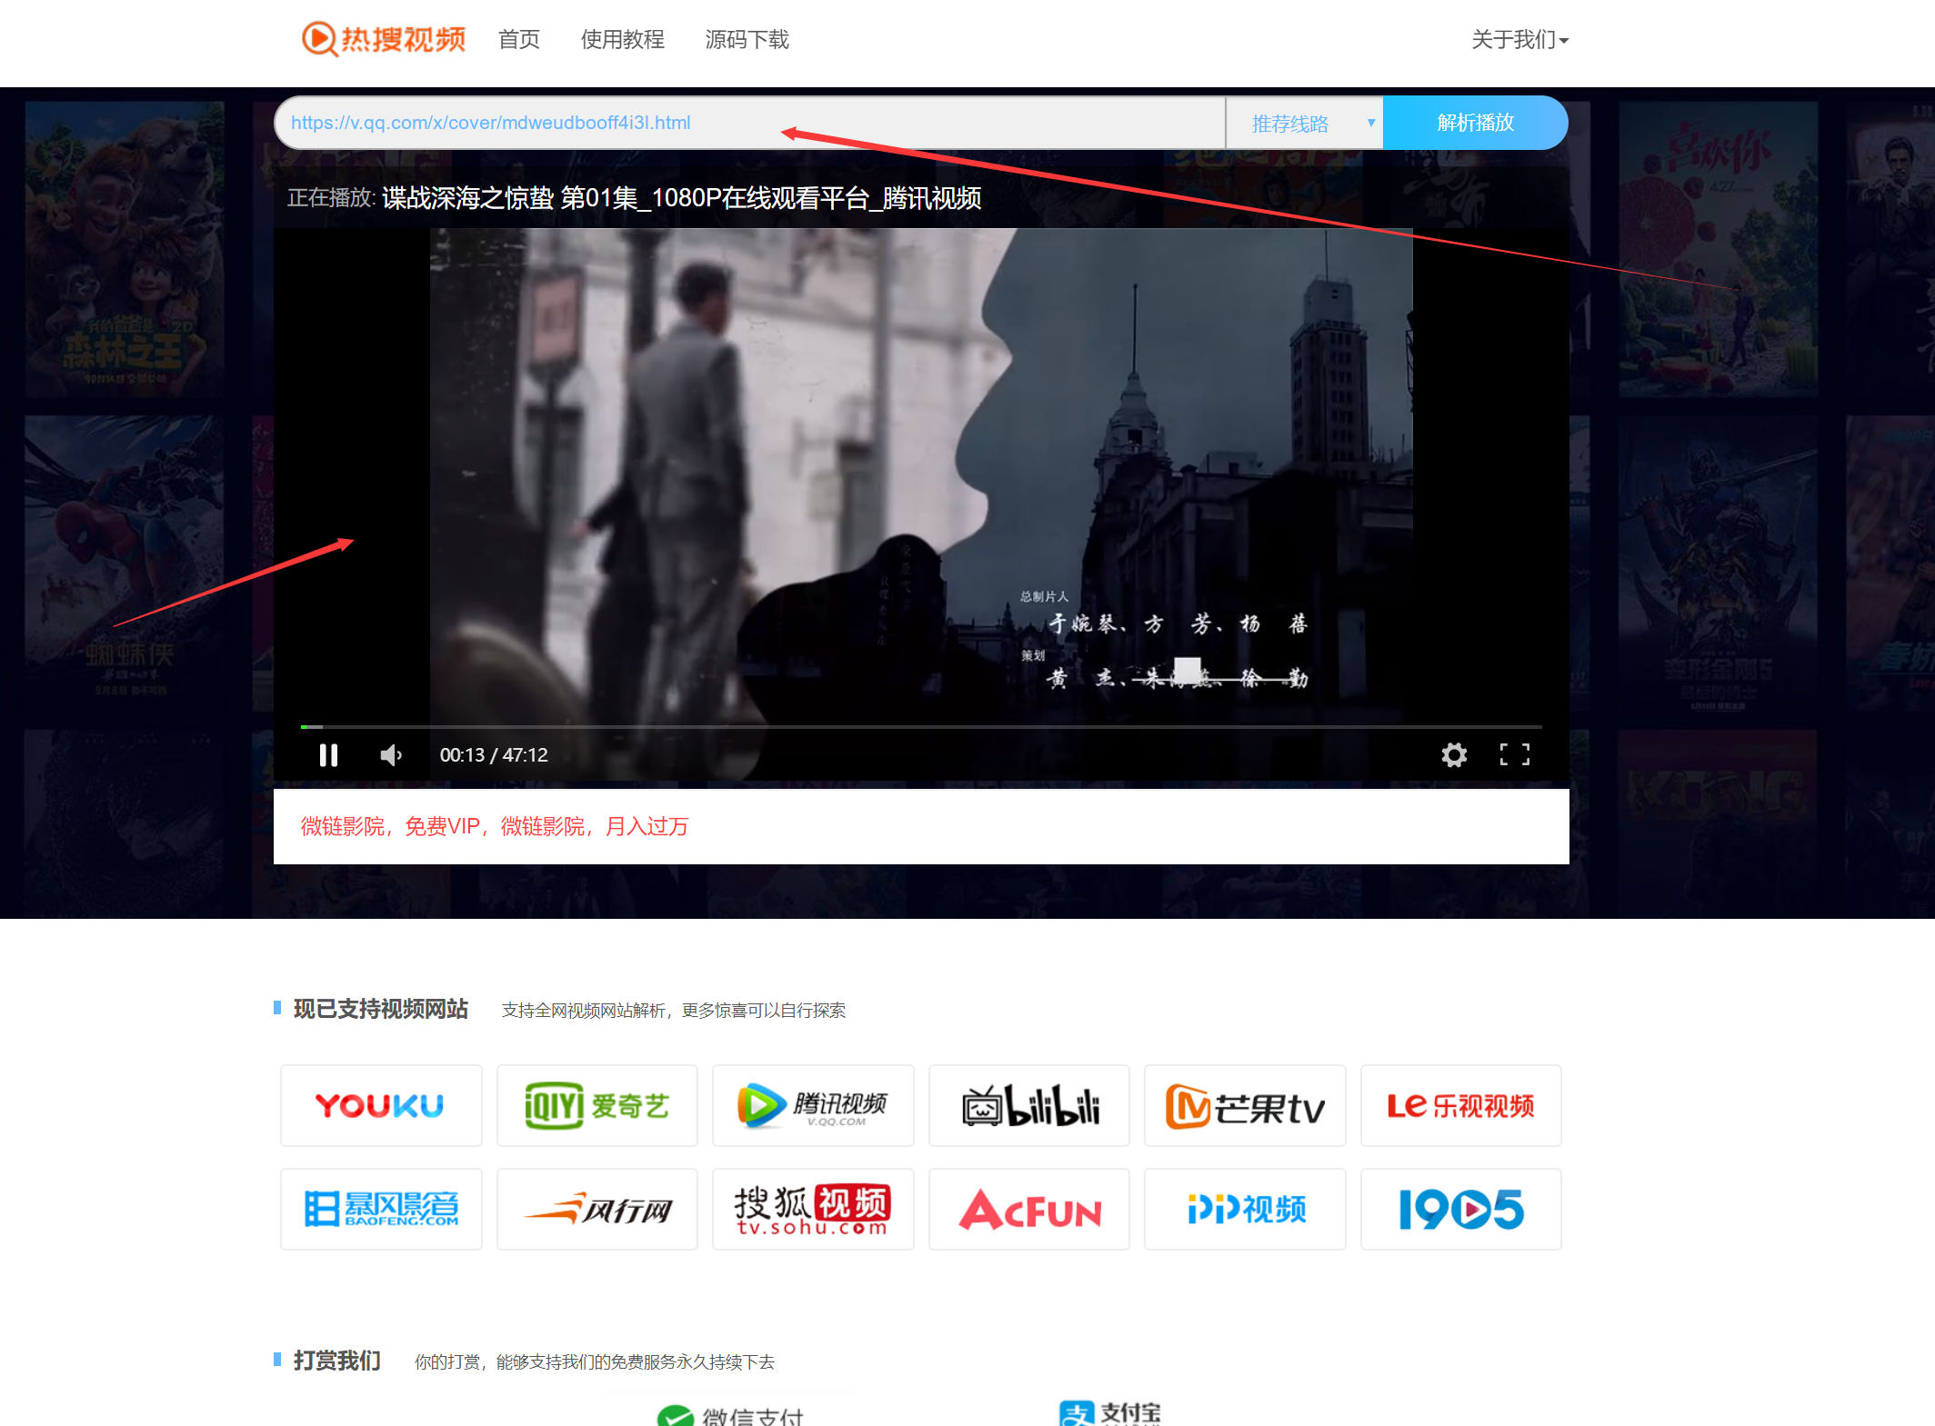Open the player settings gear
This screenshot has height=1426, width=1935.
(x=1454, y=755)
